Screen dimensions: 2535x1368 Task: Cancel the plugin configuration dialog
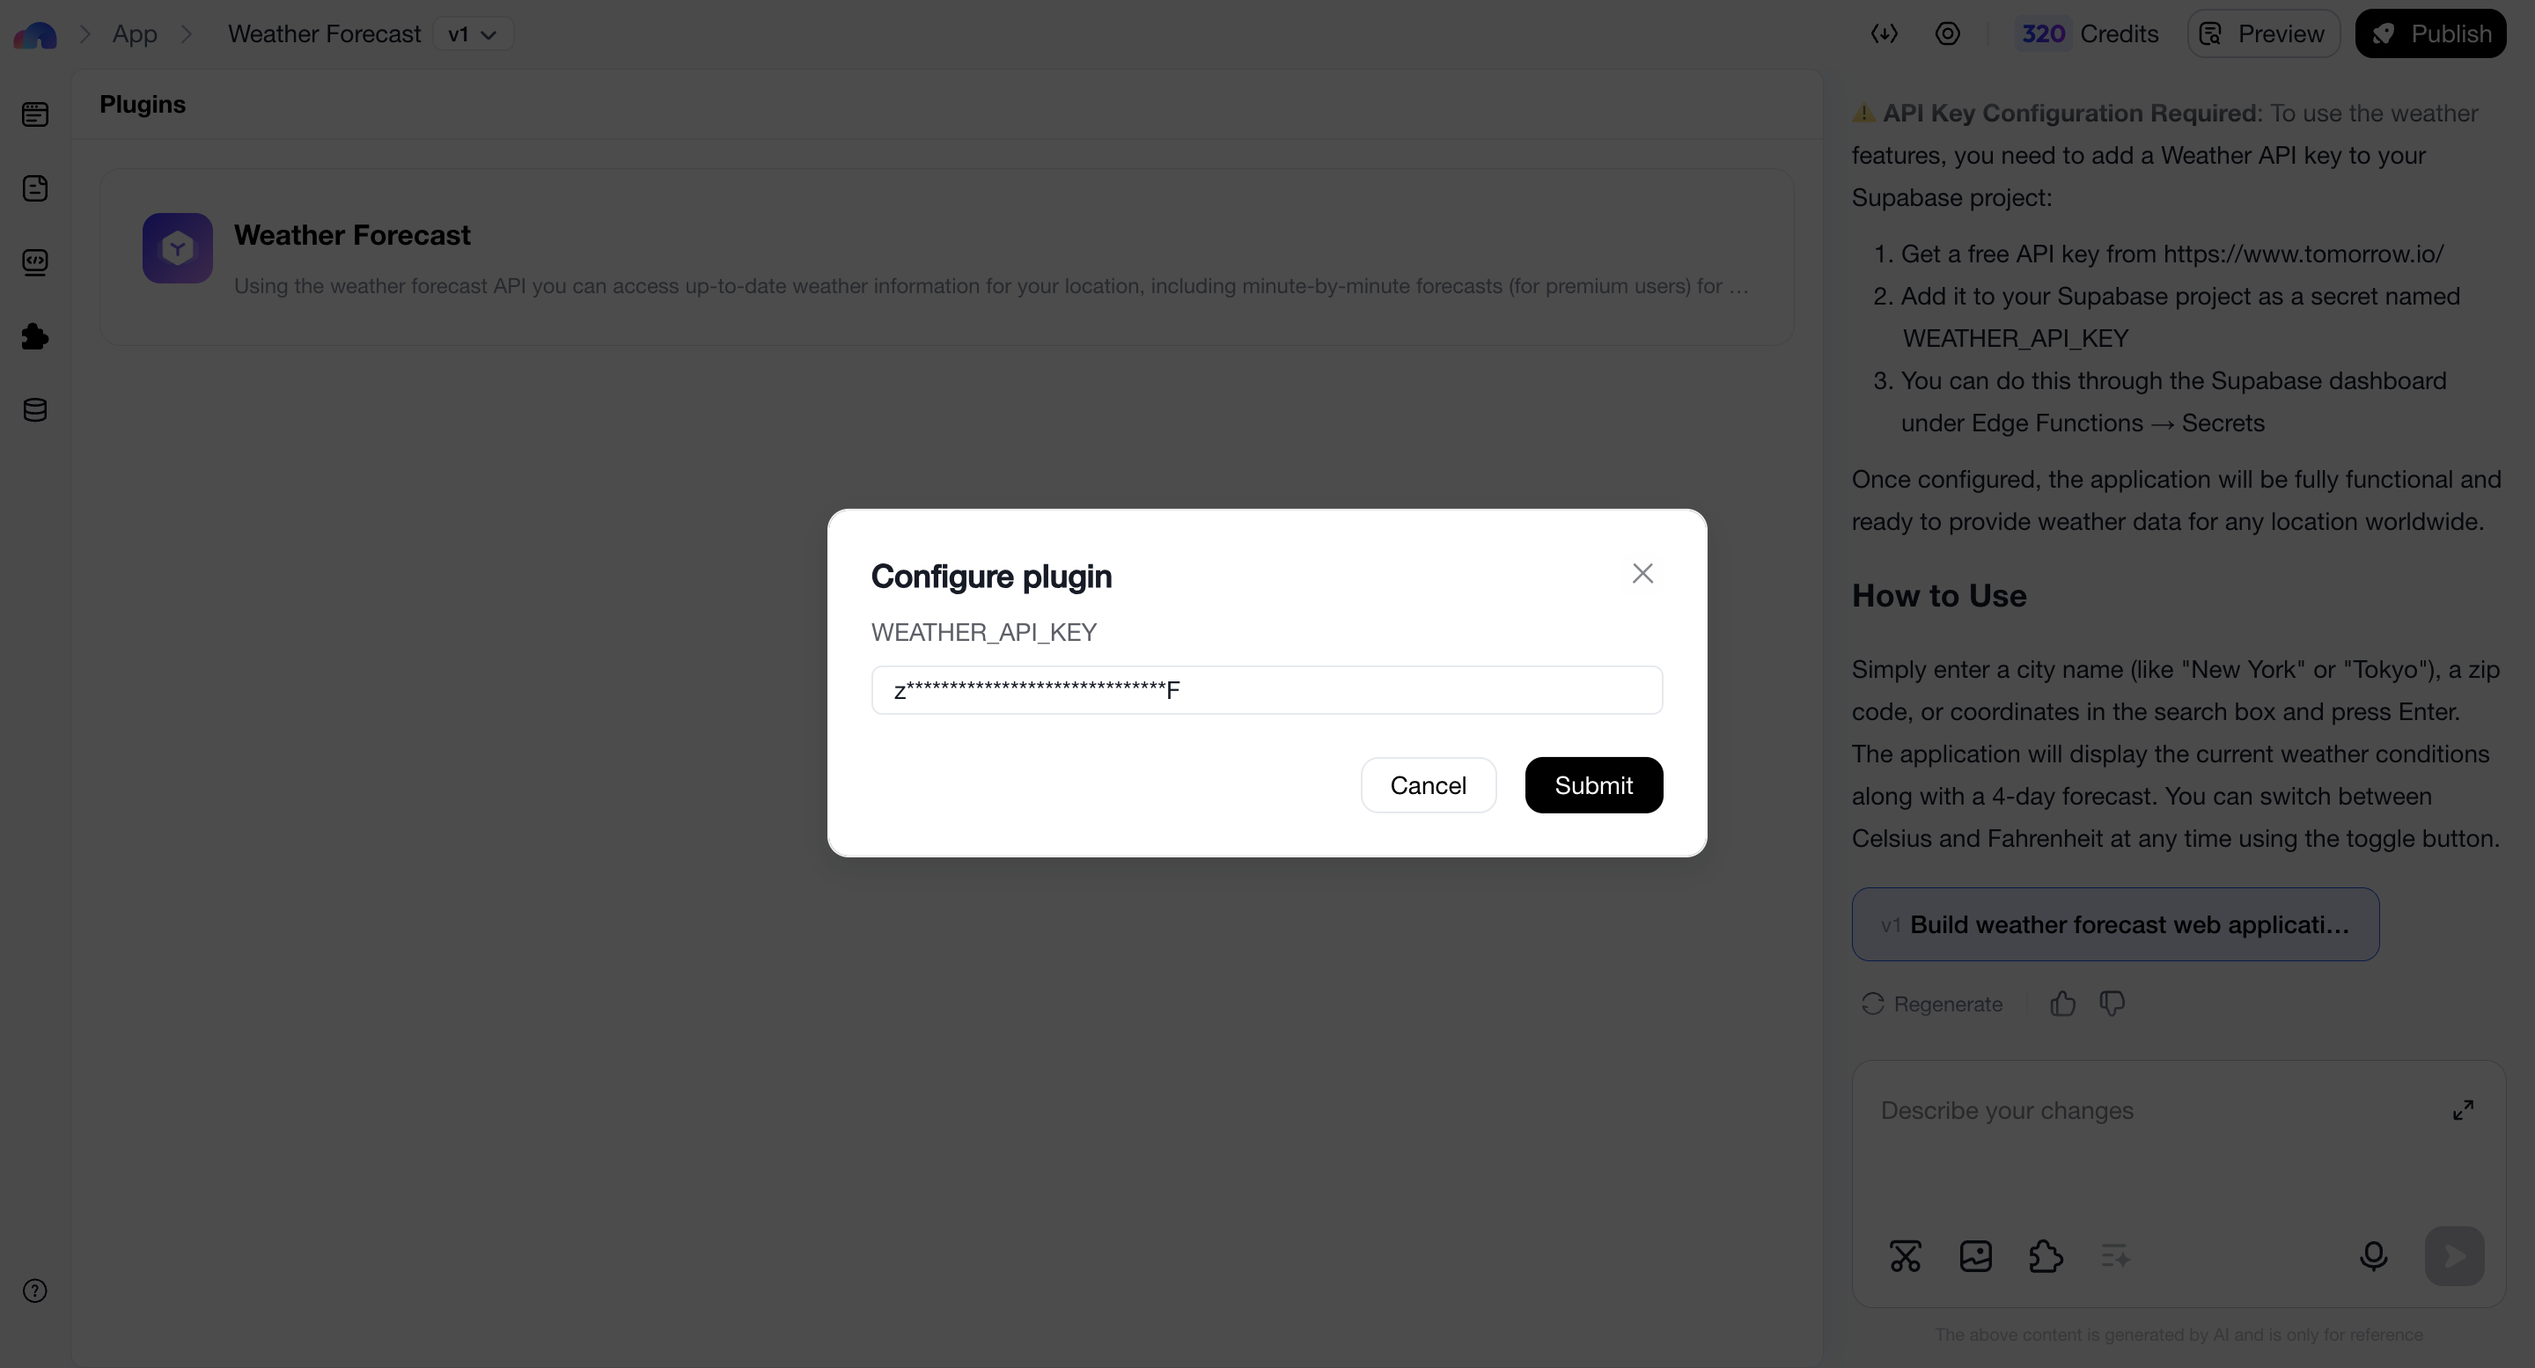[x=1428, y=785]
